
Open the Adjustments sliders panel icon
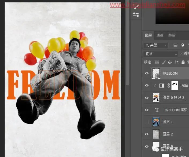(136, 15)
